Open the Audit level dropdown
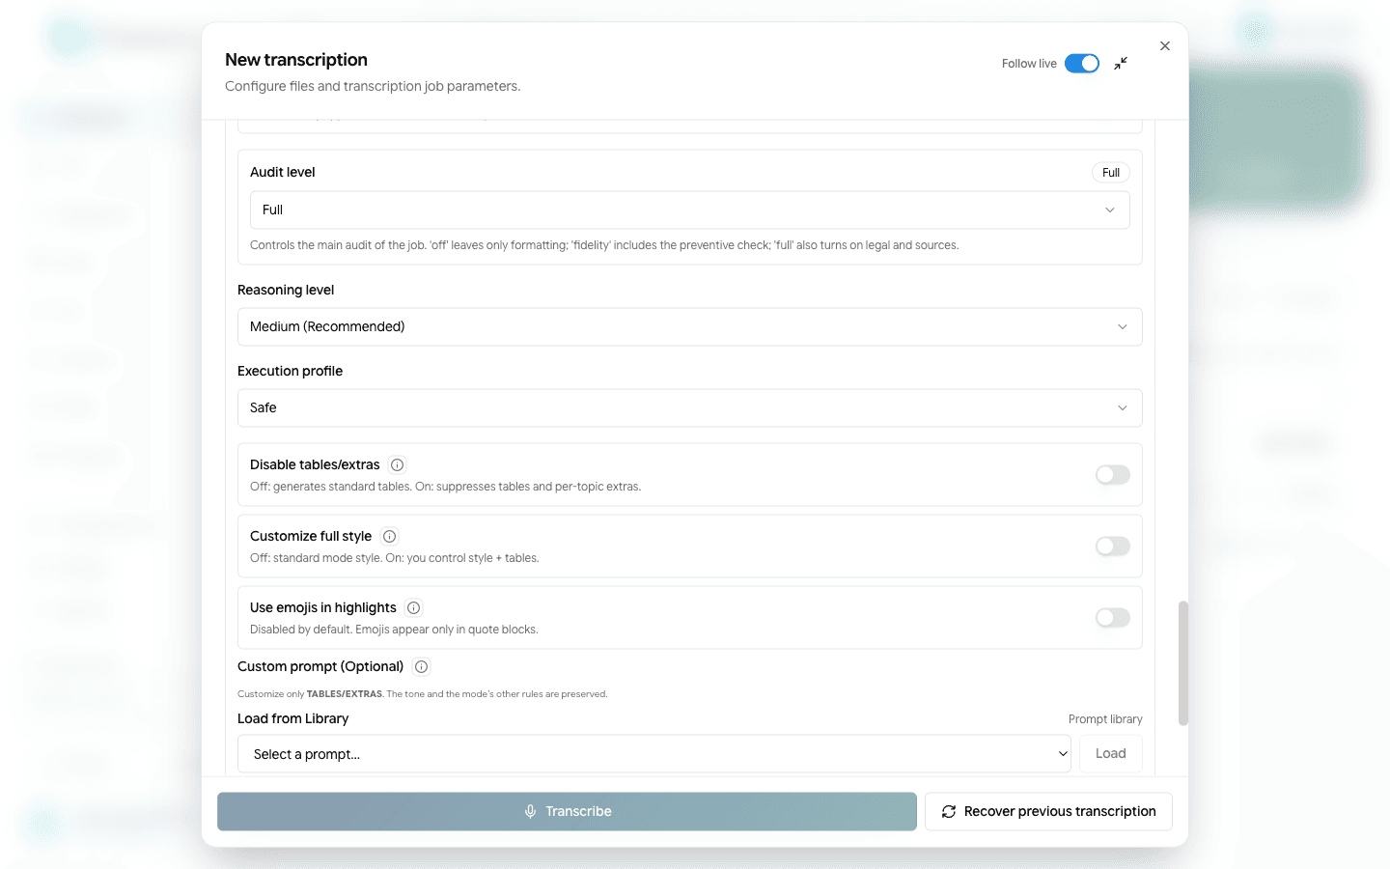1390x869 pixels. coord(689,210)
